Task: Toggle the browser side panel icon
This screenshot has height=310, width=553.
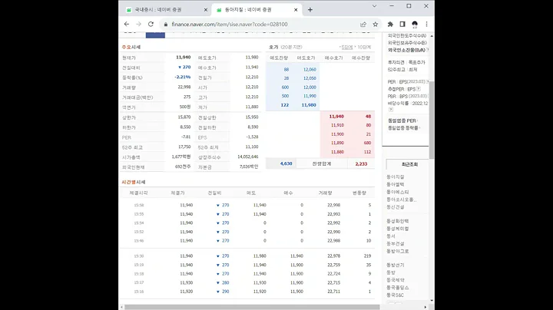Action: tap(402, 25)
